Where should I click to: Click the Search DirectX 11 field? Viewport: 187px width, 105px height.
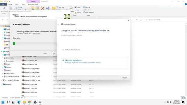coord(165,20)
